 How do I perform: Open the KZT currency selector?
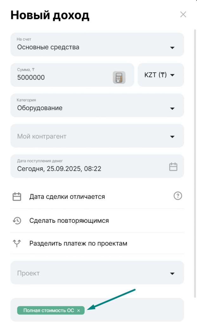tap(160, 75)
